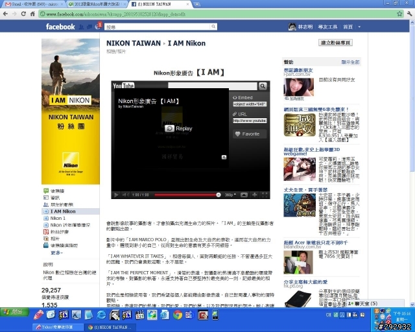Click the Embed code field
415x332 pixels.
250,104
